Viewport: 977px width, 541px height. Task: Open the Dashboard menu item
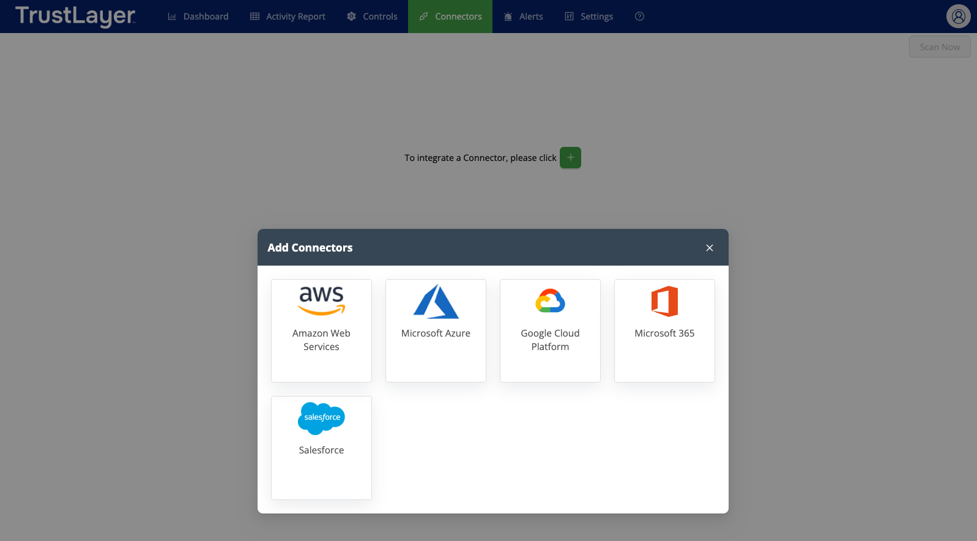(198, 17)
